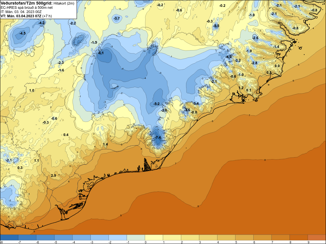Click the '-8' legend scale label
The image size is (326, 244).
[x=1, y=242]
